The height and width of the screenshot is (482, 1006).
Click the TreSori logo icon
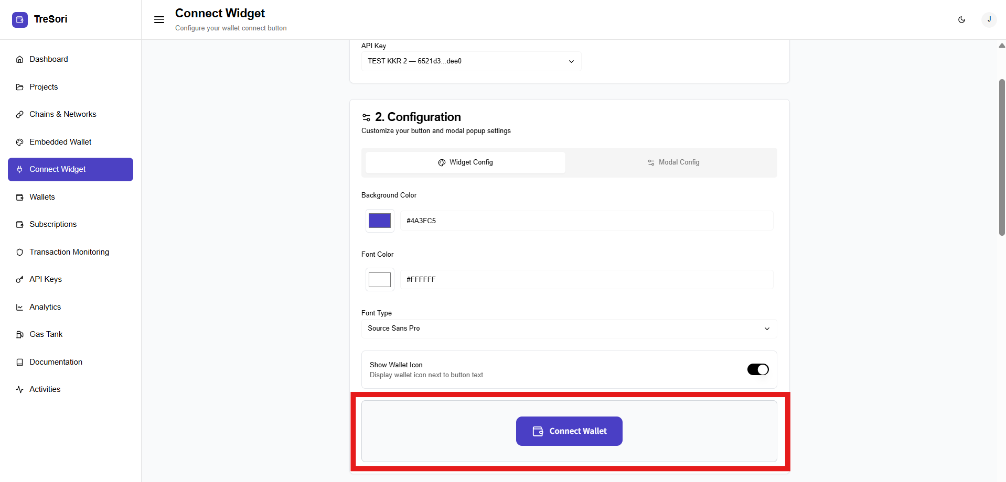coord(20,20)
